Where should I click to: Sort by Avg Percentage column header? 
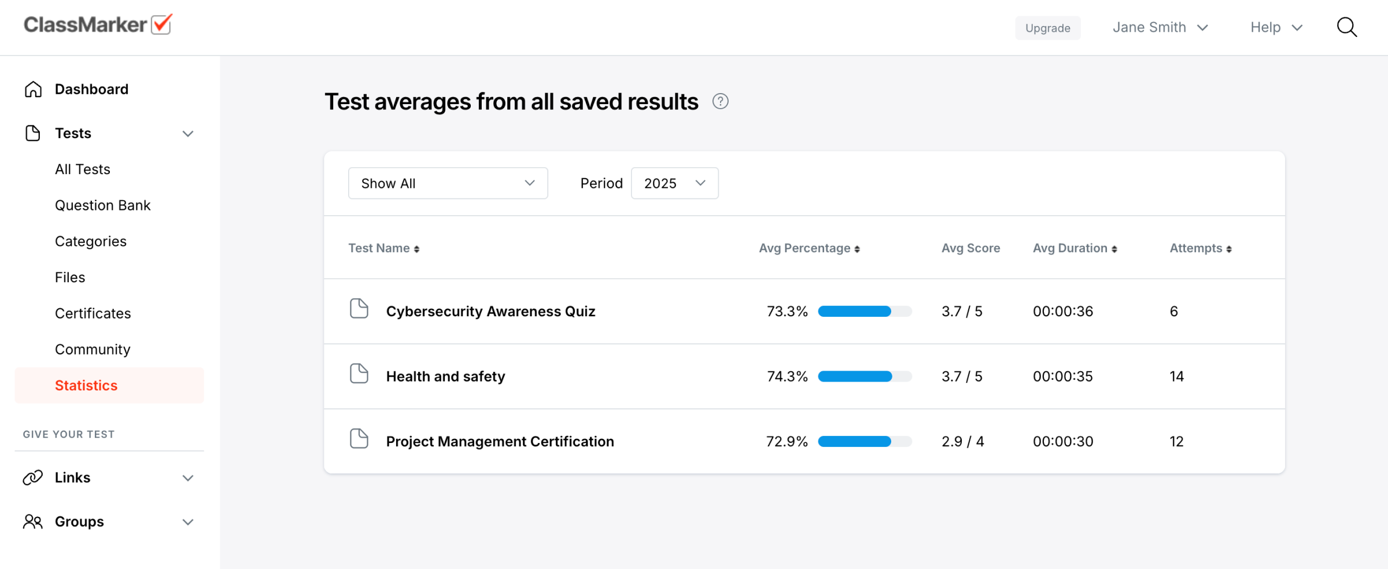[809, 248]
